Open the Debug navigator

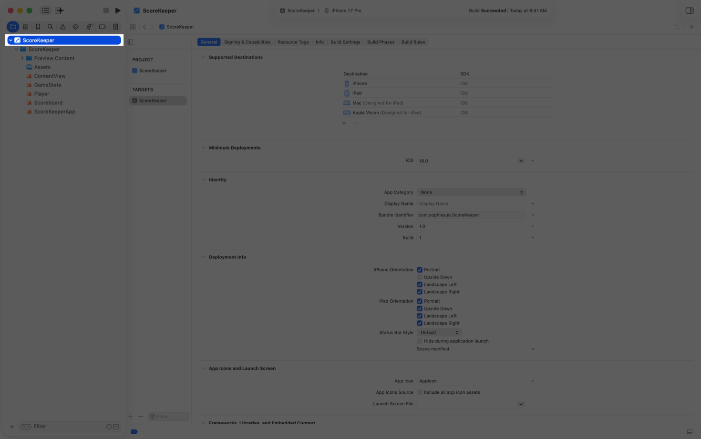89,27
